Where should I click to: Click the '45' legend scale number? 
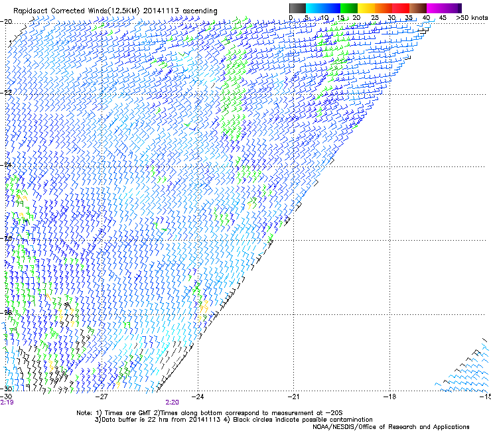(443, 18)
